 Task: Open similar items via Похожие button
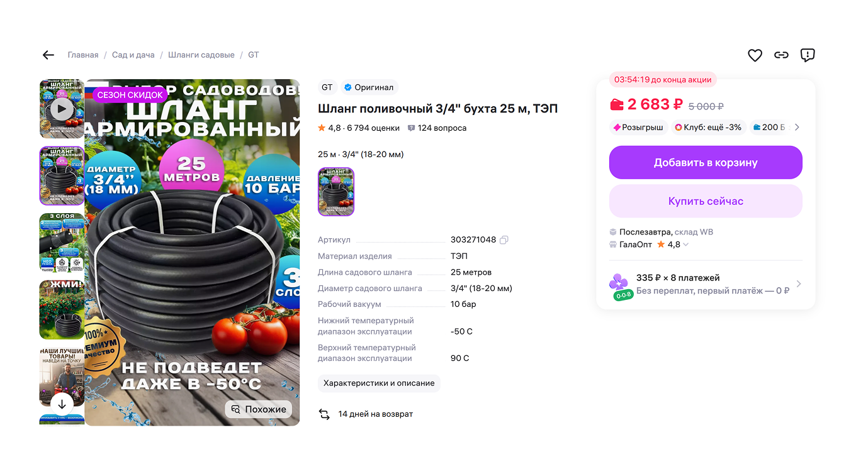pyautogui.click(x=258, y=409)
